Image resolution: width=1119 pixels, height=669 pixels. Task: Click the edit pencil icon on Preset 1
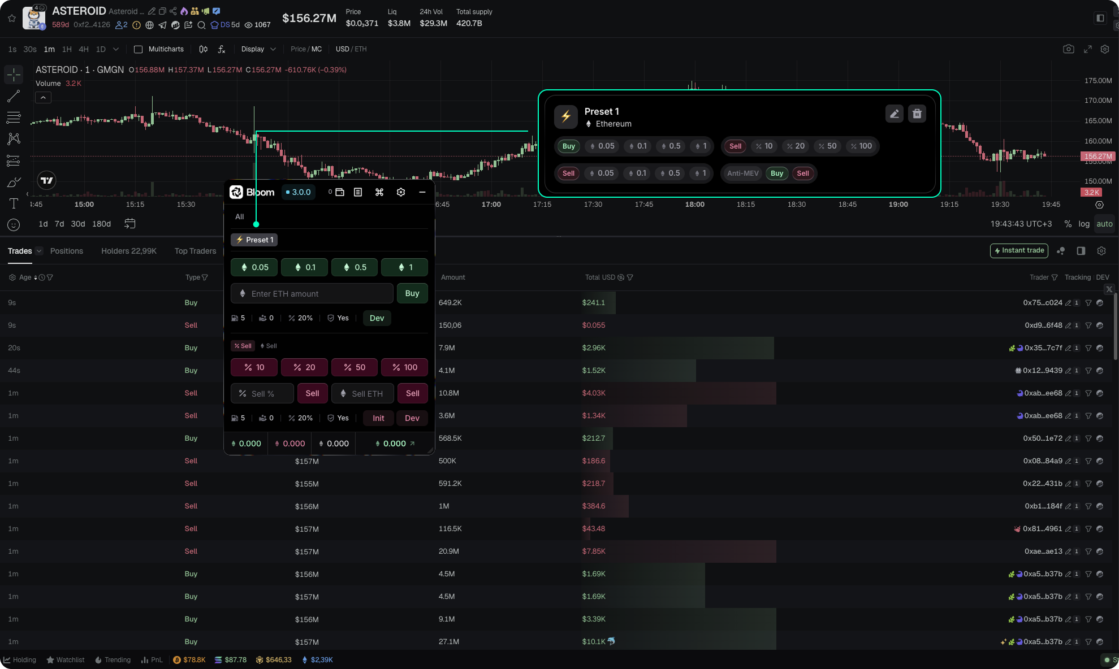pos(894,114)
